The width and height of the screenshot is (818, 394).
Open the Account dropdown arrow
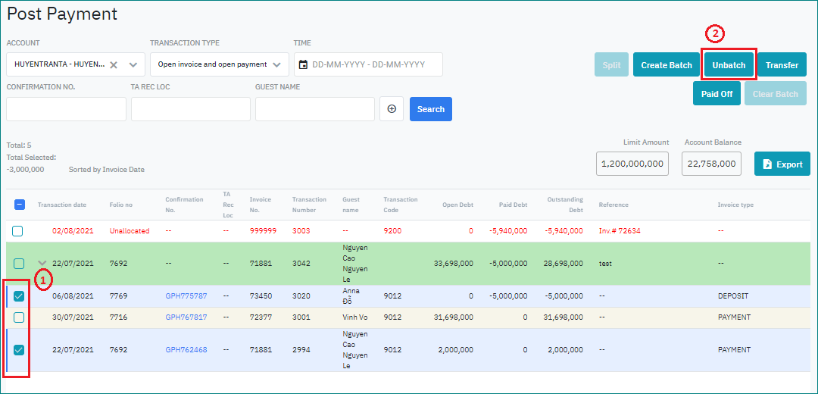(133, 65)
